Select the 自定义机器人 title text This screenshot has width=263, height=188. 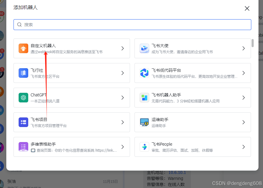pos(43,46)
